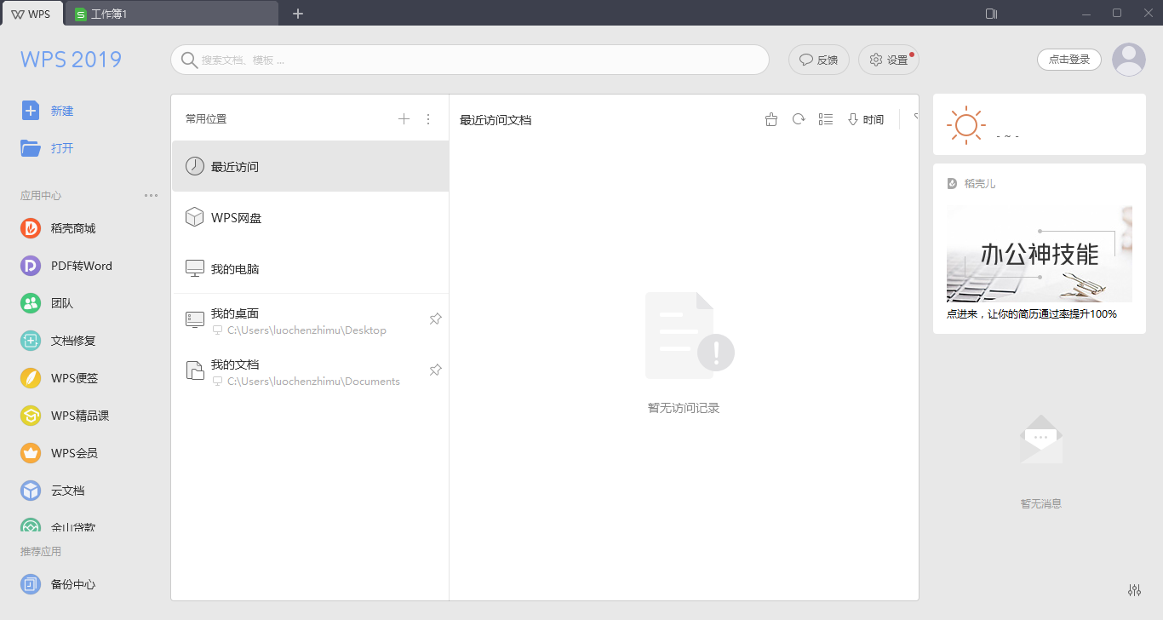Click the clear records broom icon
This screenshot has width=1163, height=620.
coord(771,119)
